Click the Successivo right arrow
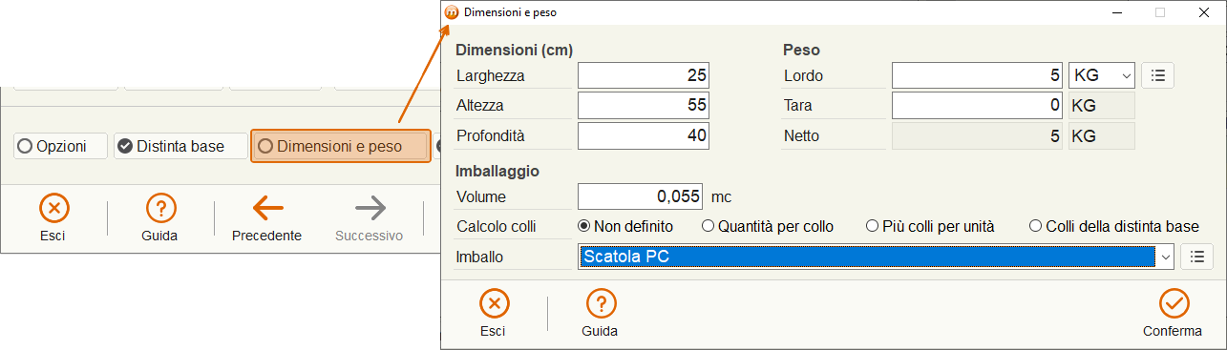1227x350 pixels. click(370, 207)
